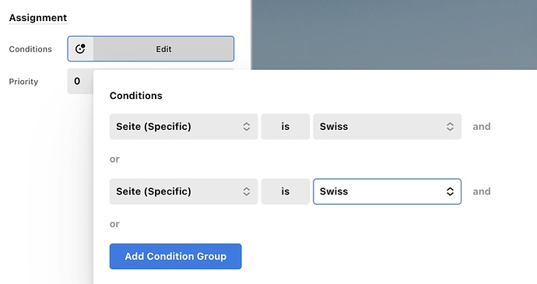Open the highlighted second Swiss dropdown

coord(387,191)
